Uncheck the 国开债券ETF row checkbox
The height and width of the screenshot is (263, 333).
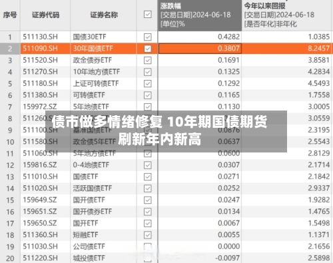pos(148,212)
